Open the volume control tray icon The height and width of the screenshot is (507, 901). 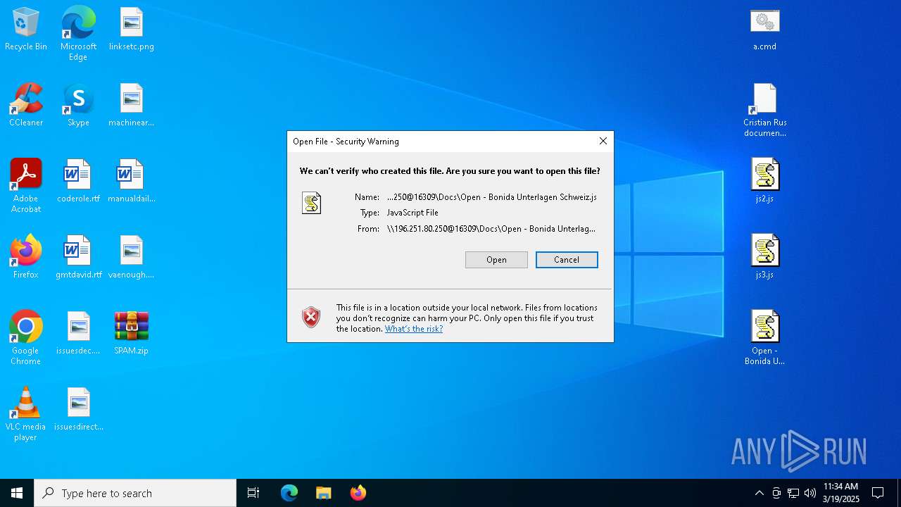(810, 493)
